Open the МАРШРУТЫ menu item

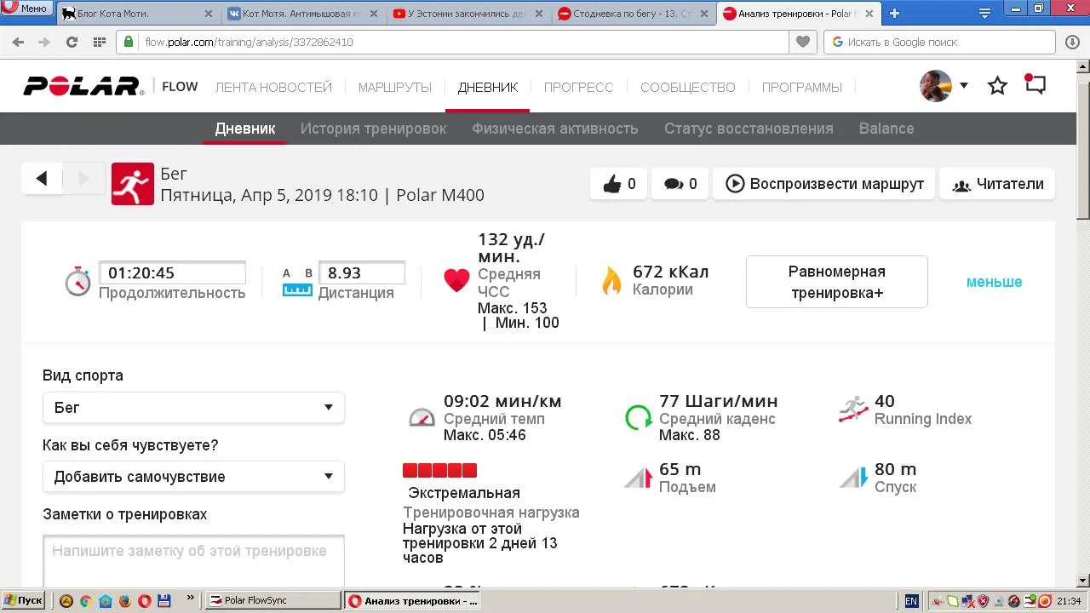click(x=395, y=87)
